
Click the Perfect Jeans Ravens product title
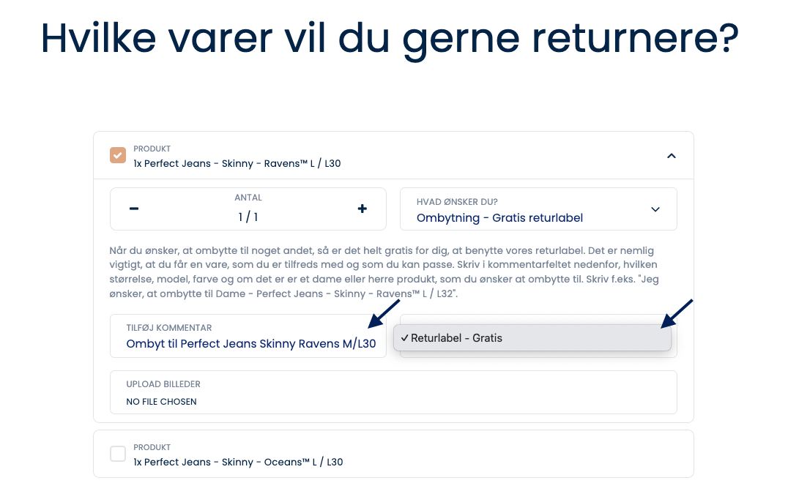coord(237,163)
